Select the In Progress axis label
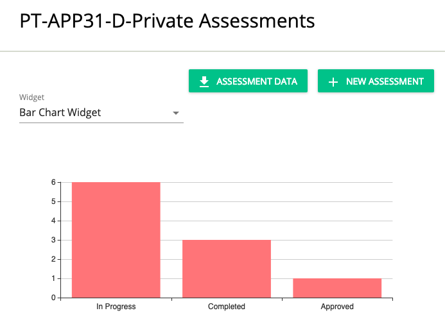The width and height of the screenshot is (445, 313). coord(116,307)
